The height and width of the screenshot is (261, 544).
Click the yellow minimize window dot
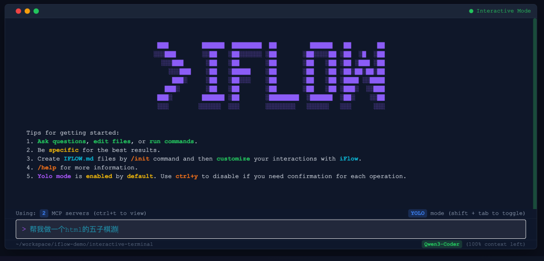click(x=27, y=11)
